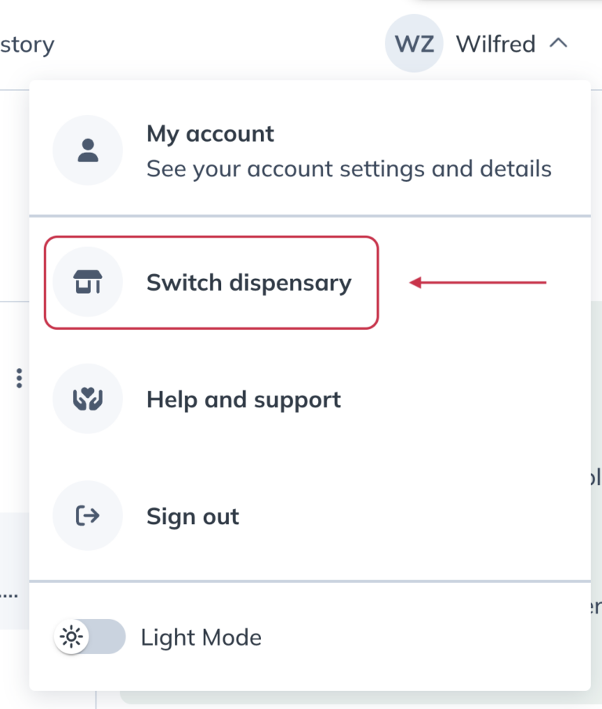Enable dark mode via the mode switch

pos(89,637)
